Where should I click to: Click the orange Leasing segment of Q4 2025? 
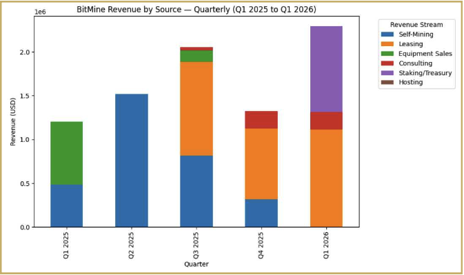(261, 164)
